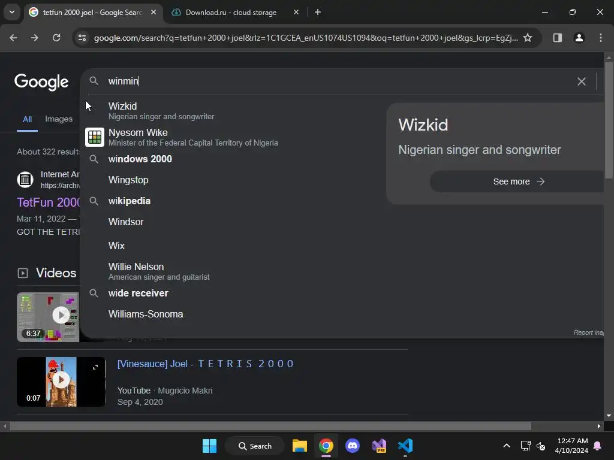Image resolution: width=614 pixels, height=460 pixels.
Task: Select Wizkid suggestion
Action: [x=231, y=111]
